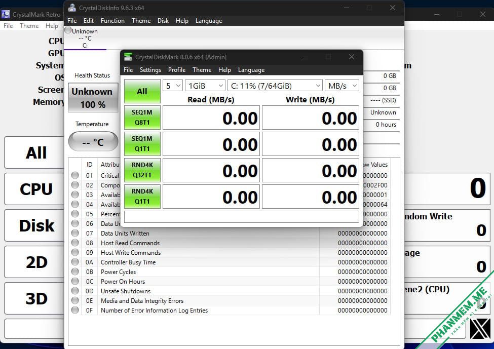The image size is (494, 349).
Task: Click the 3D benchmark button in CrystalMark Retro
Action: pyautogui.click(x=34, y=299)
